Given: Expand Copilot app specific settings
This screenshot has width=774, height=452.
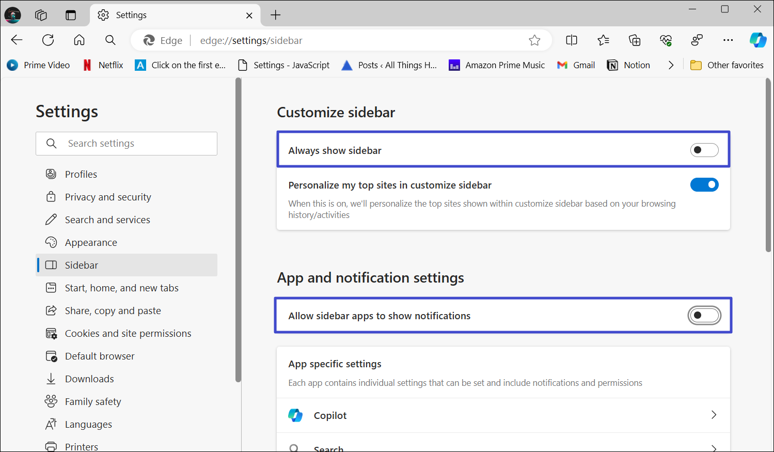Looking at the screenshot, I should (713, 415).
